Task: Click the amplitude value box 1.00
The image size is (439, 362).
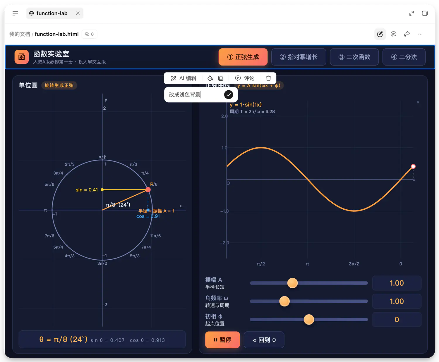Action: 397,283
